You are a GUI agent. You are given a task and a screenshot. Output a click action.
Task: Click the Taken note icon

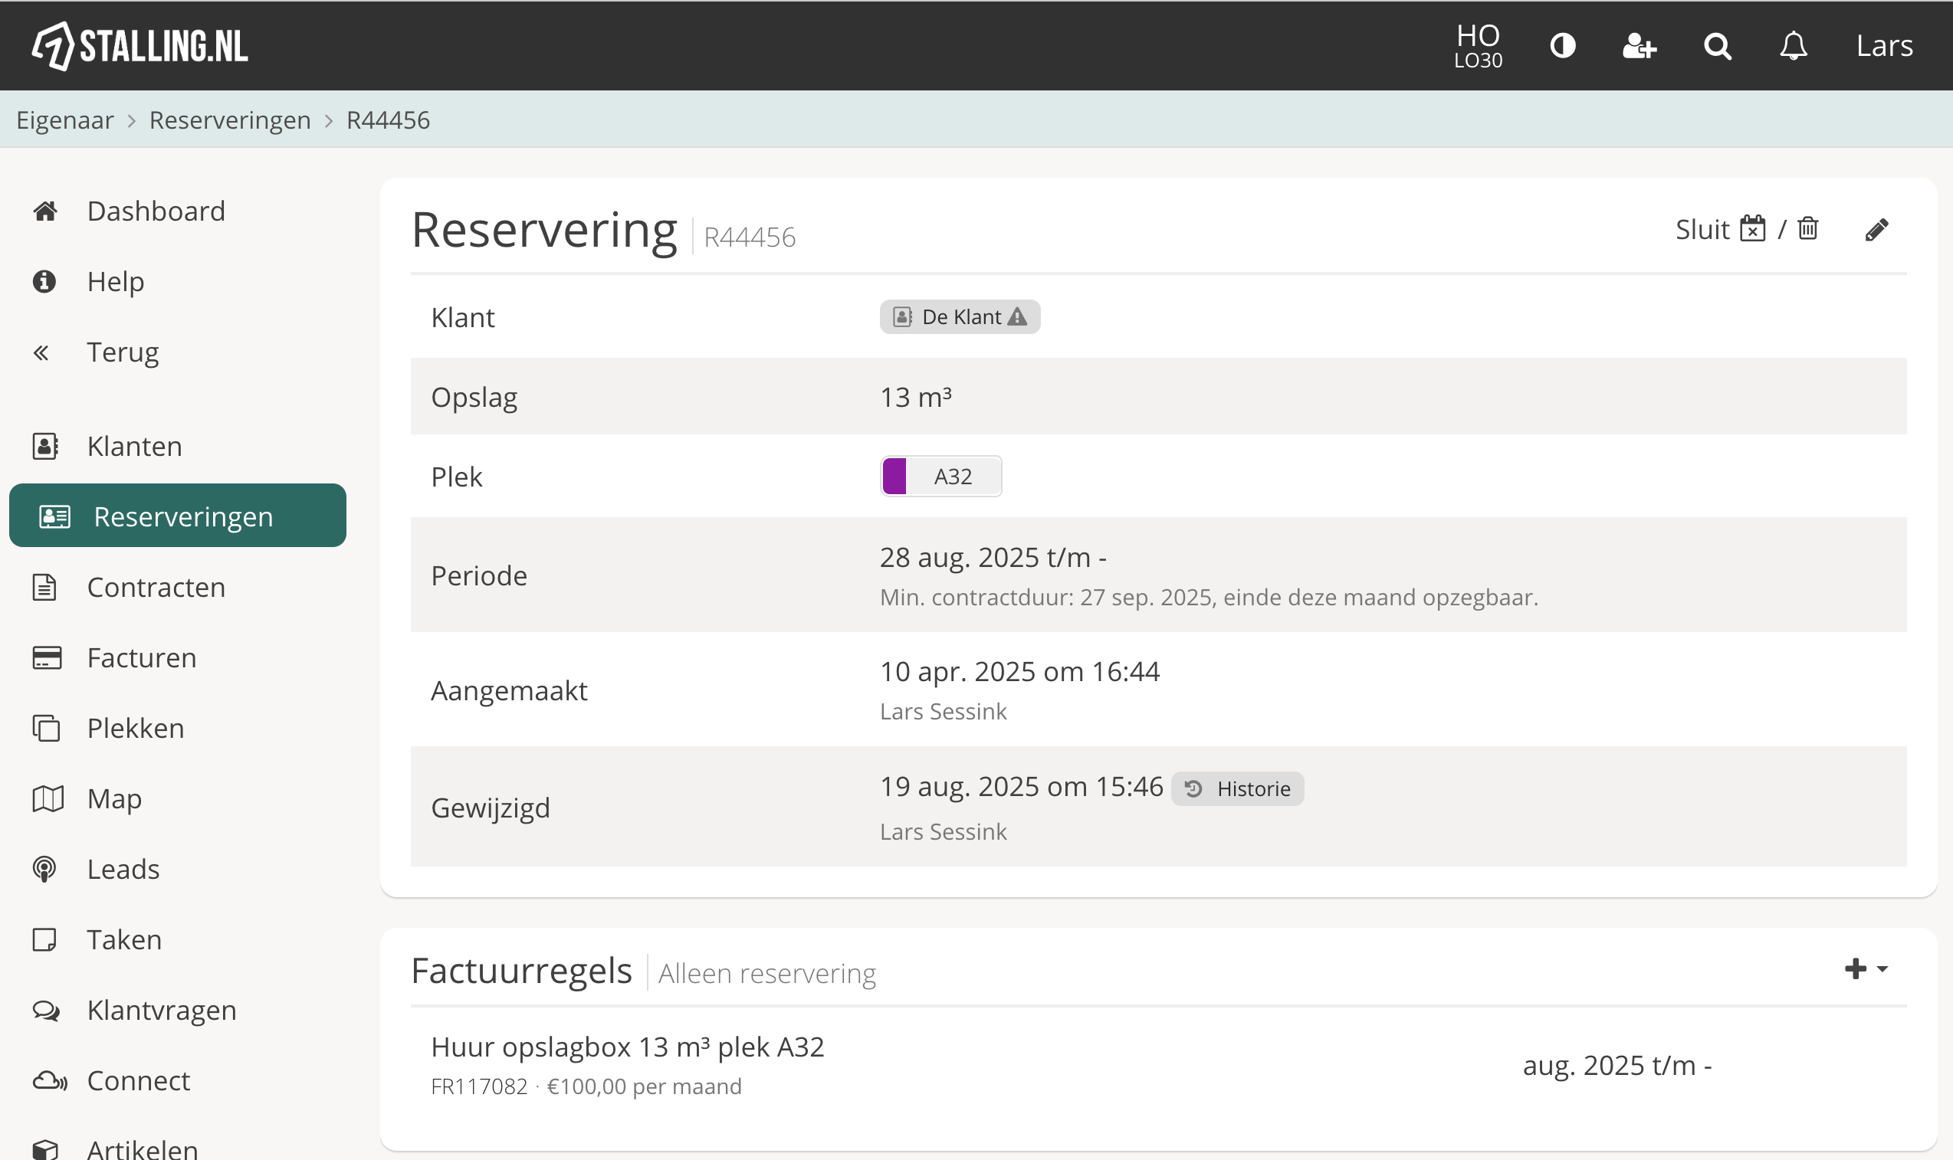44,939
